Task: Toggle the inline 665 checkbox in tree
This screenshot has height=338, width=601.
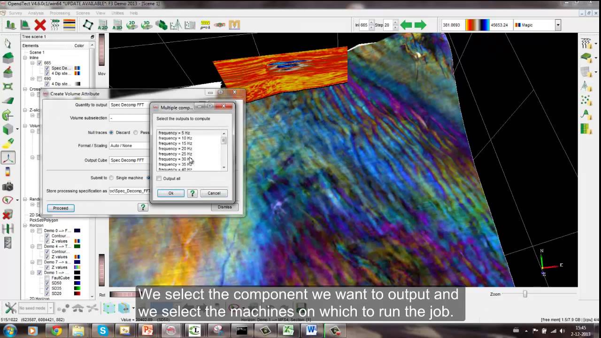Action: [39, 63]
